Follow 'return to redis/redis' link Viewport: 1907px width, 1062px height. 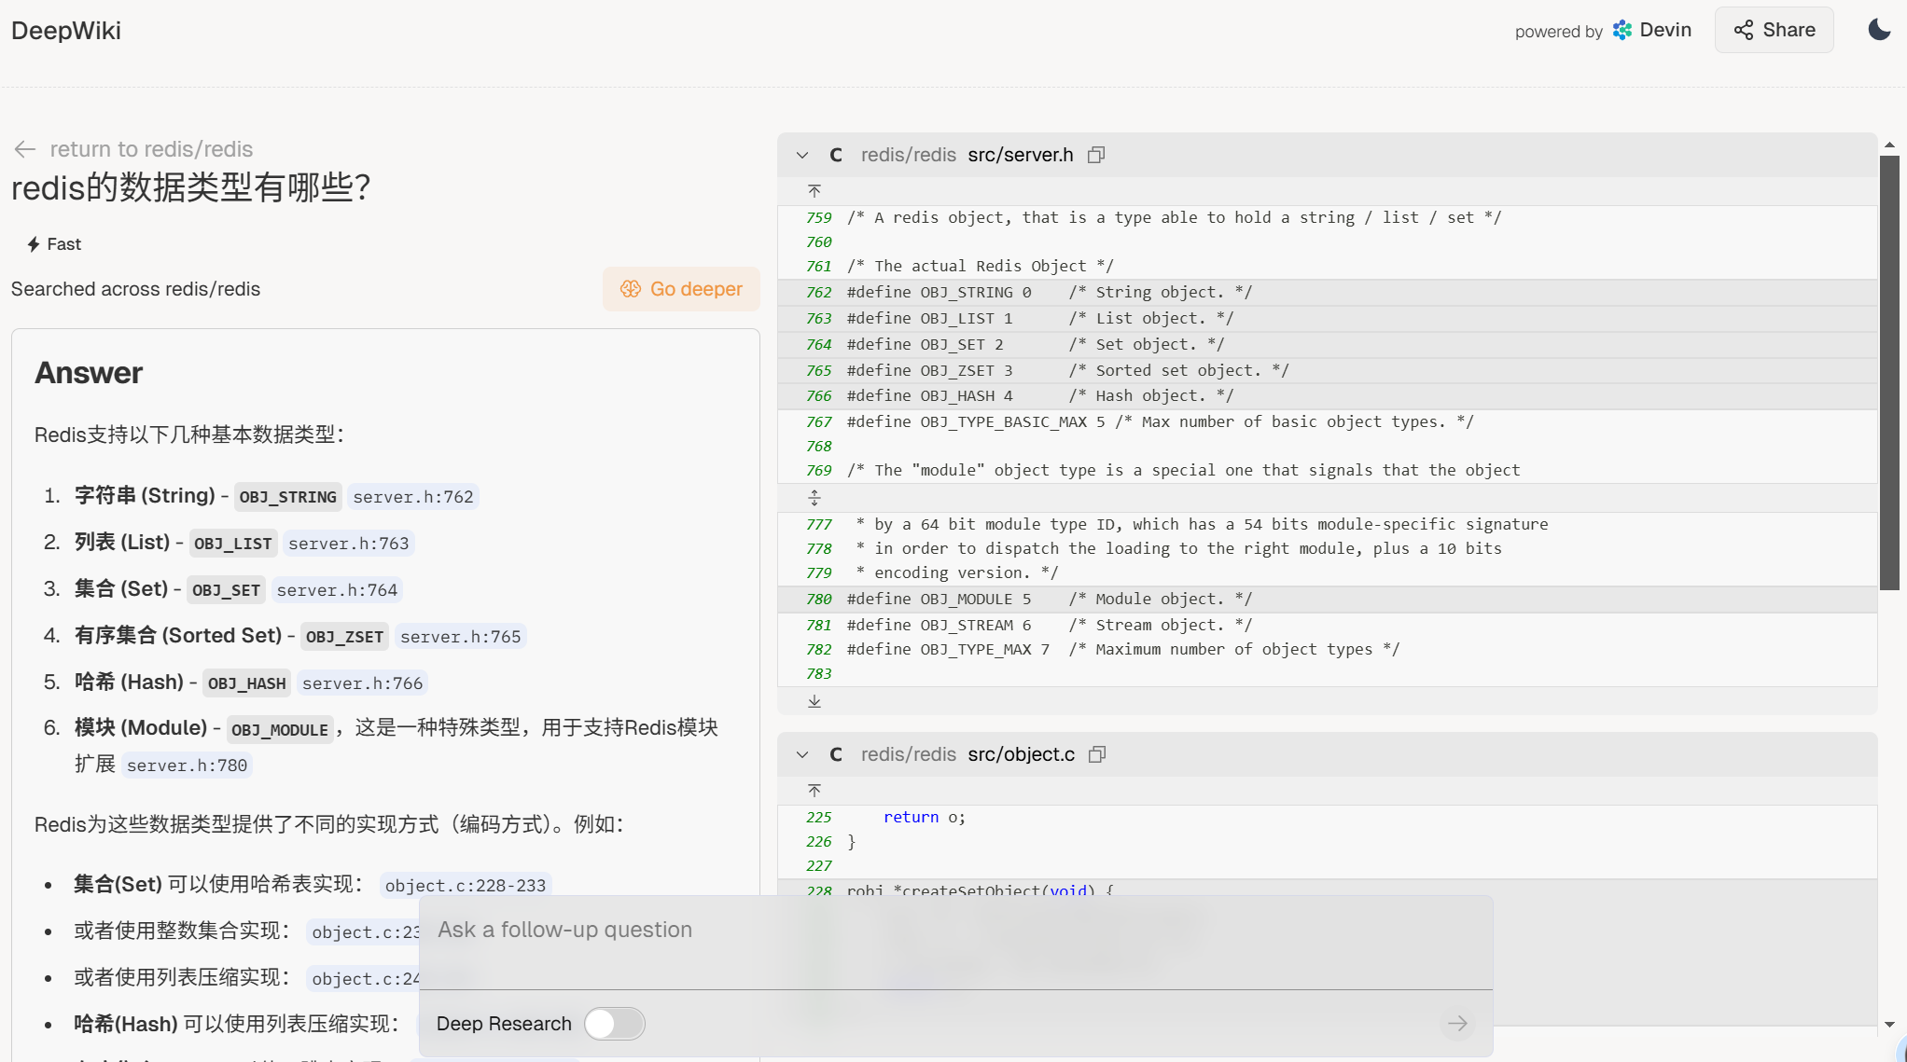151,149
